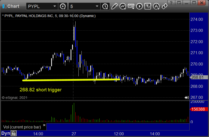Click the 268.00 price axis label
Screen dimensions: 209x137
click(x=197, y=87)
